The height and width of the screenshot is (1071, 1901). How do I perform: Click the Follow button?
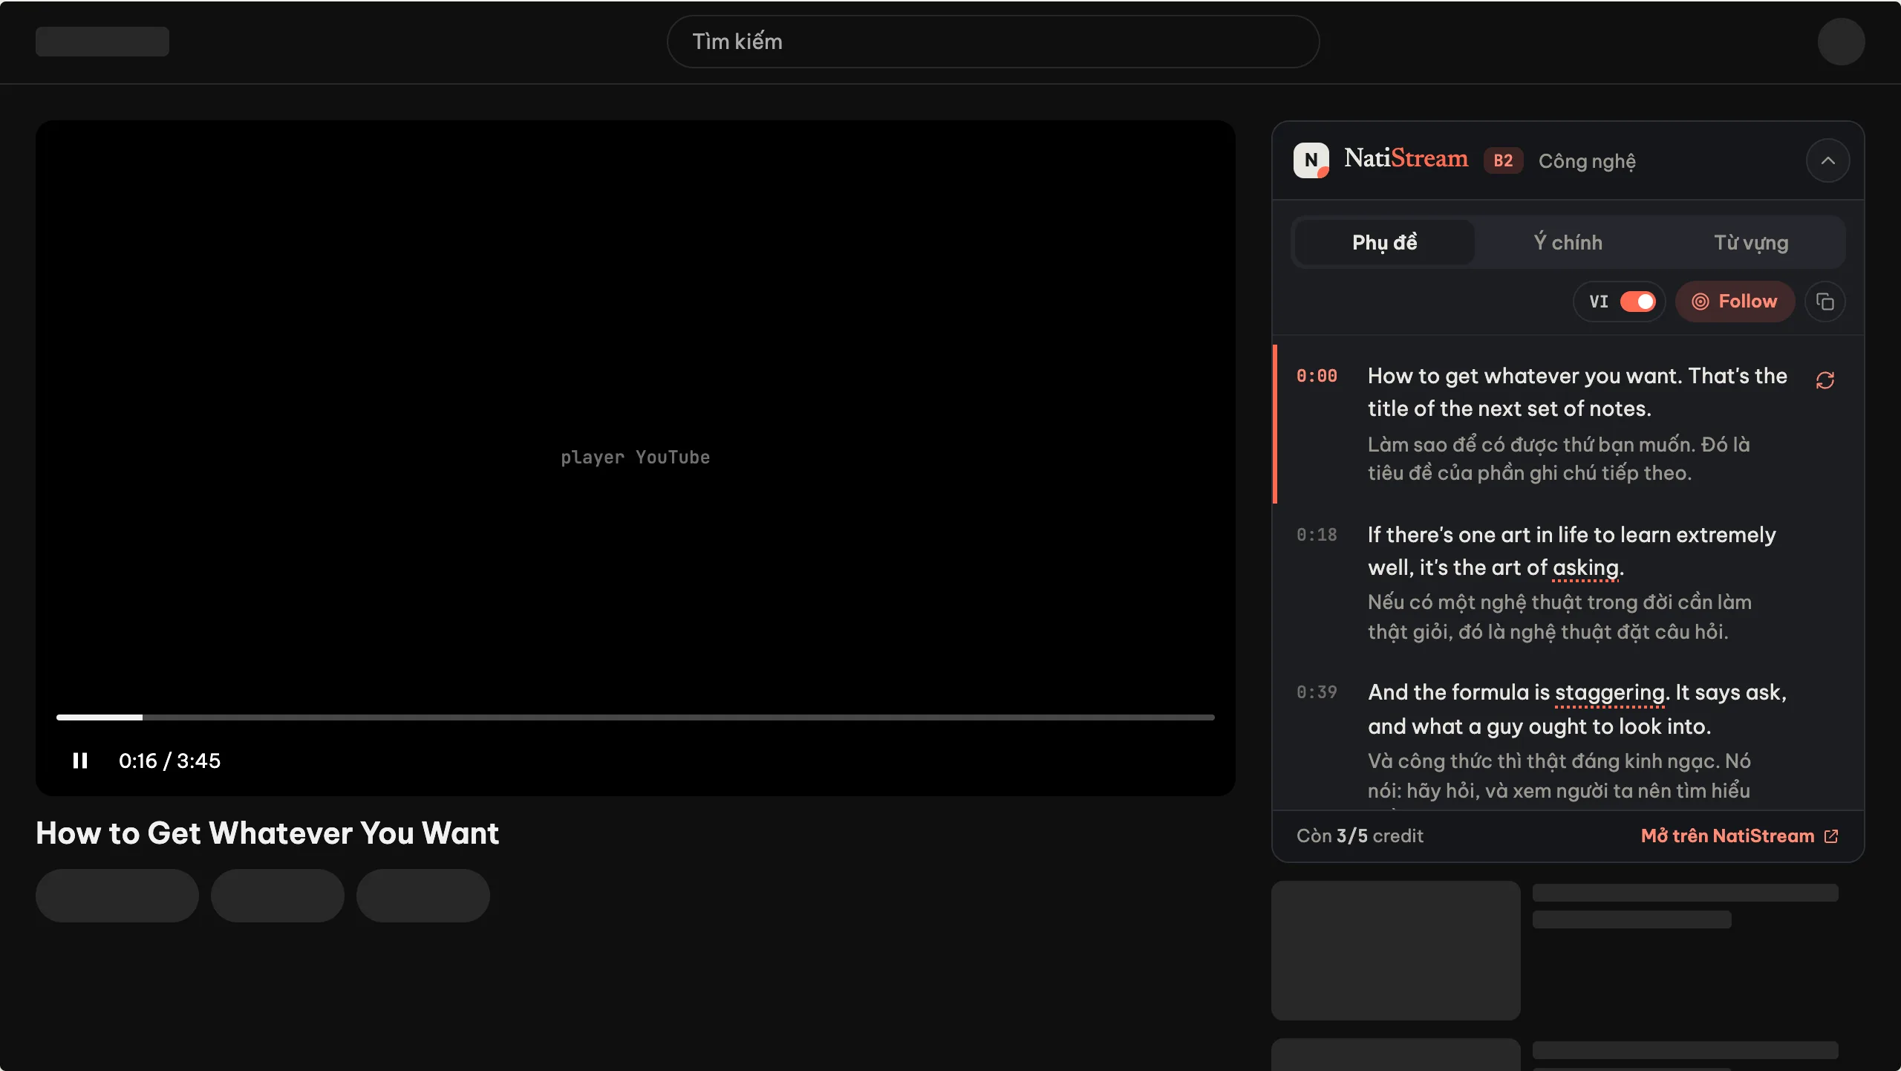[x=1735, y=302]
